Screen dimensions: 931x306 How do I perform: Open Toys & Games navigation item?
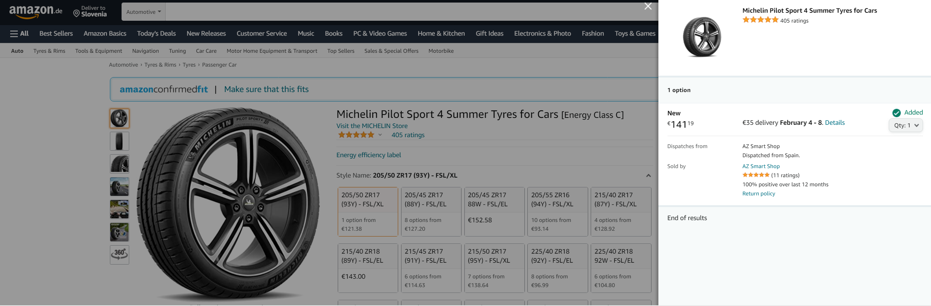635,33
